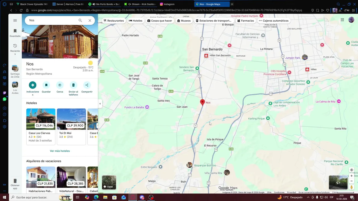Open browser downloads icon
The width and height of the screenshot is (358, 201).
tap(340, 10)
